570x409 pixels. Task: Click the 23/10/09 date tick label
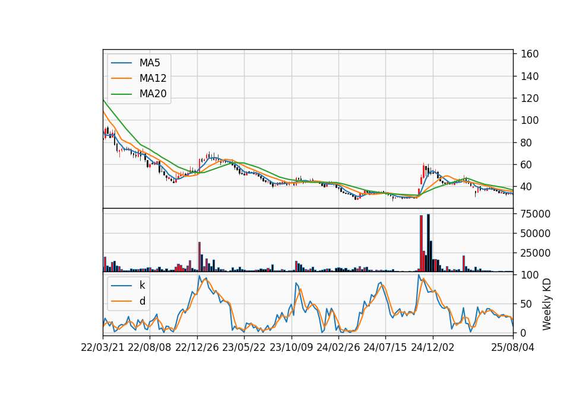coord(291,347)
